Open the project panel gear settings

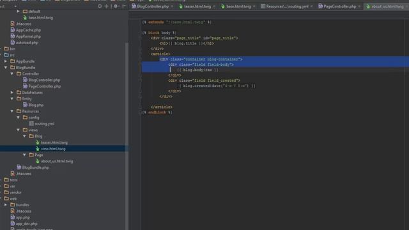click(116, 6)
